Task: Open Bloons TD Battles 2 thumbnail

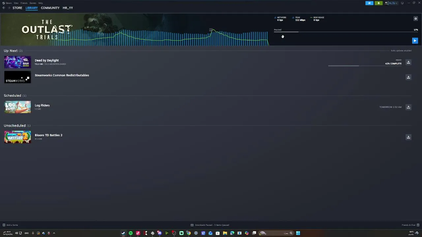Action: (x=17, y=137)
